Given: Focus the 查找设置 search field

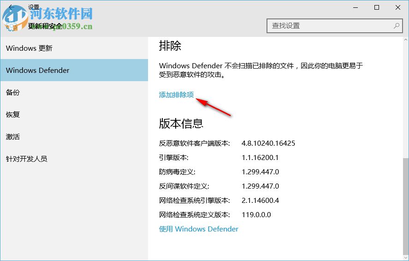Looking at the screenshot, I should [335, 25].
